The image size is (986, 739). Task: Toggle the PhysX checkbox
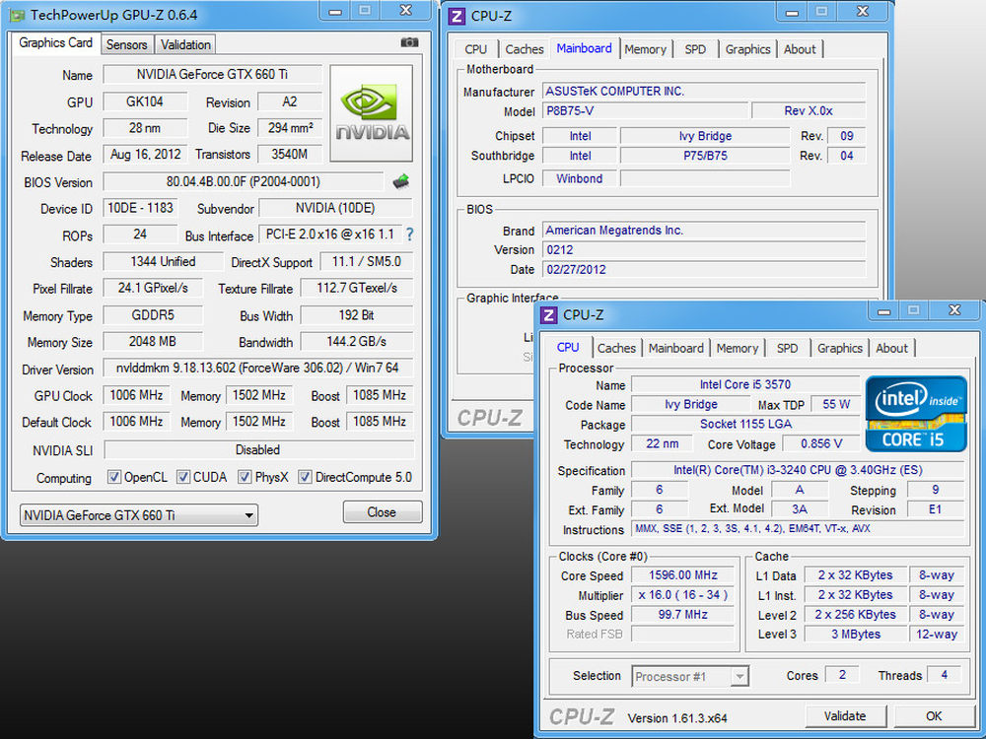tap(245, 477)
